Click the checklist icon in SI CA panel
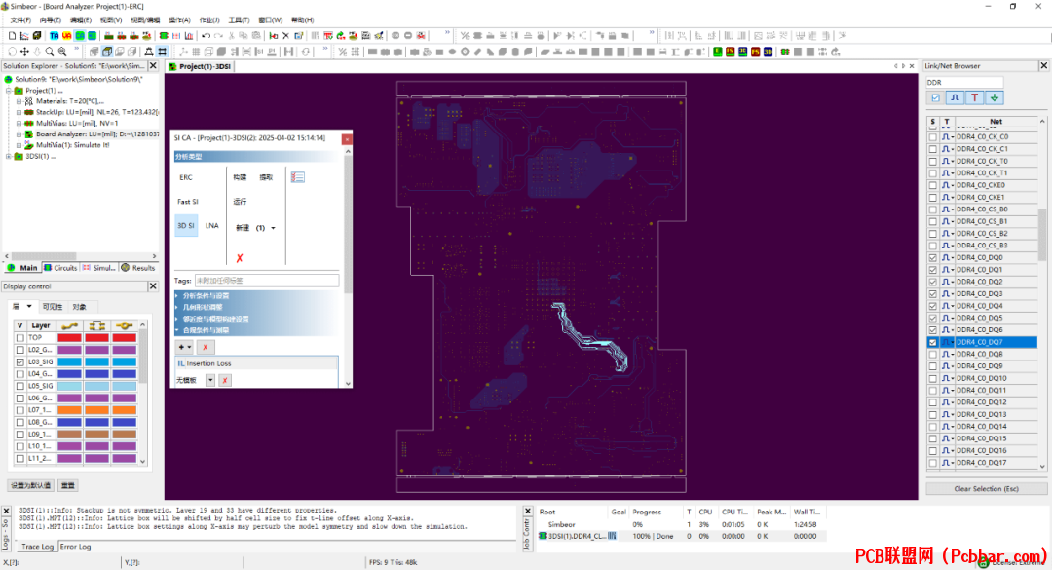Image resolution: width=1052 pixels, height=570 pixels. [298, 177]
